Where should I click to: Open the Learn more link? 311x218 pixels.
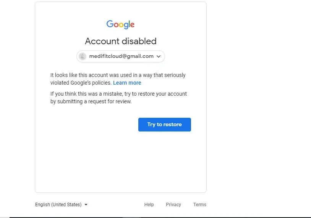(x=127, y=83)
